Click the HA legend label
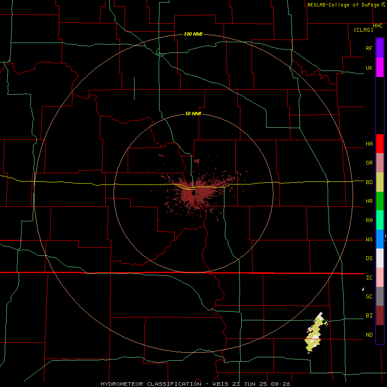The height and width of the screenshot is (387, 387). pos(369,144)
